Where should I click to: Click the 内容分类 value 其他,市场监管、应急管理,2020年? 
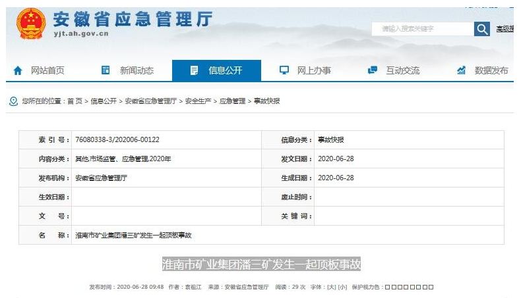coord(123,159)
